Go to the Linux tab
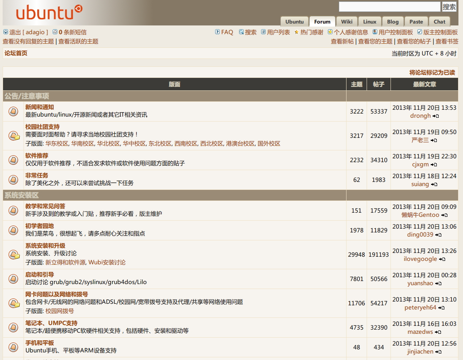This screenshot has height=360, width=463. click(370, 22)
